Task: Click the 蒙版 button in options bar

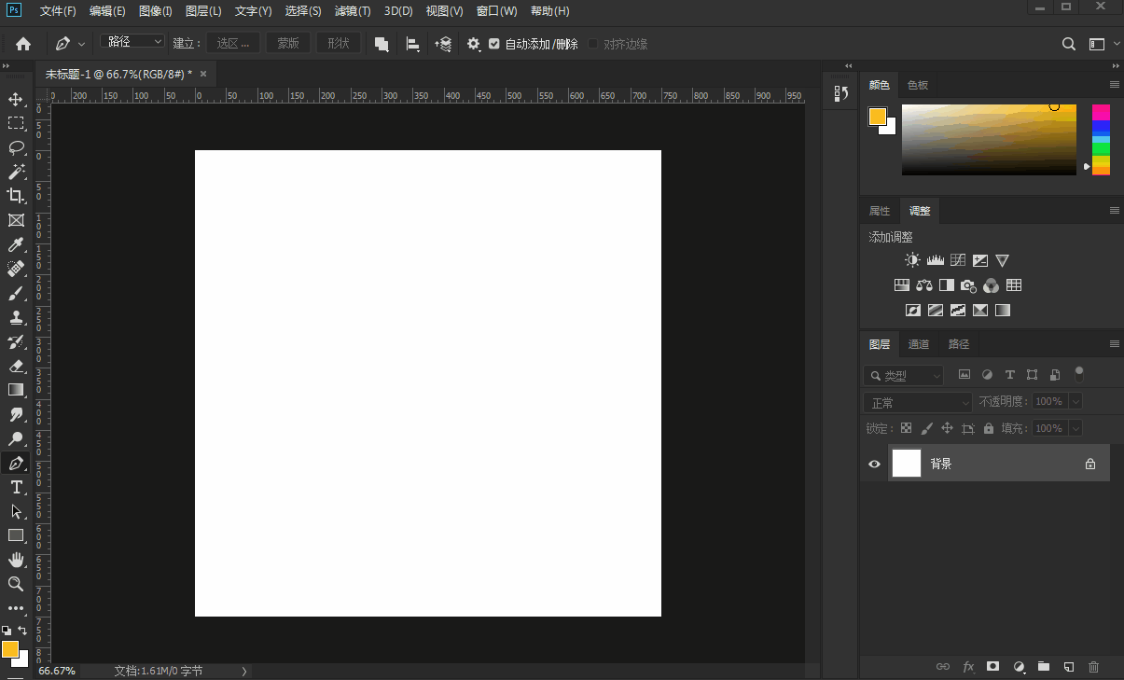Action: 288,44
